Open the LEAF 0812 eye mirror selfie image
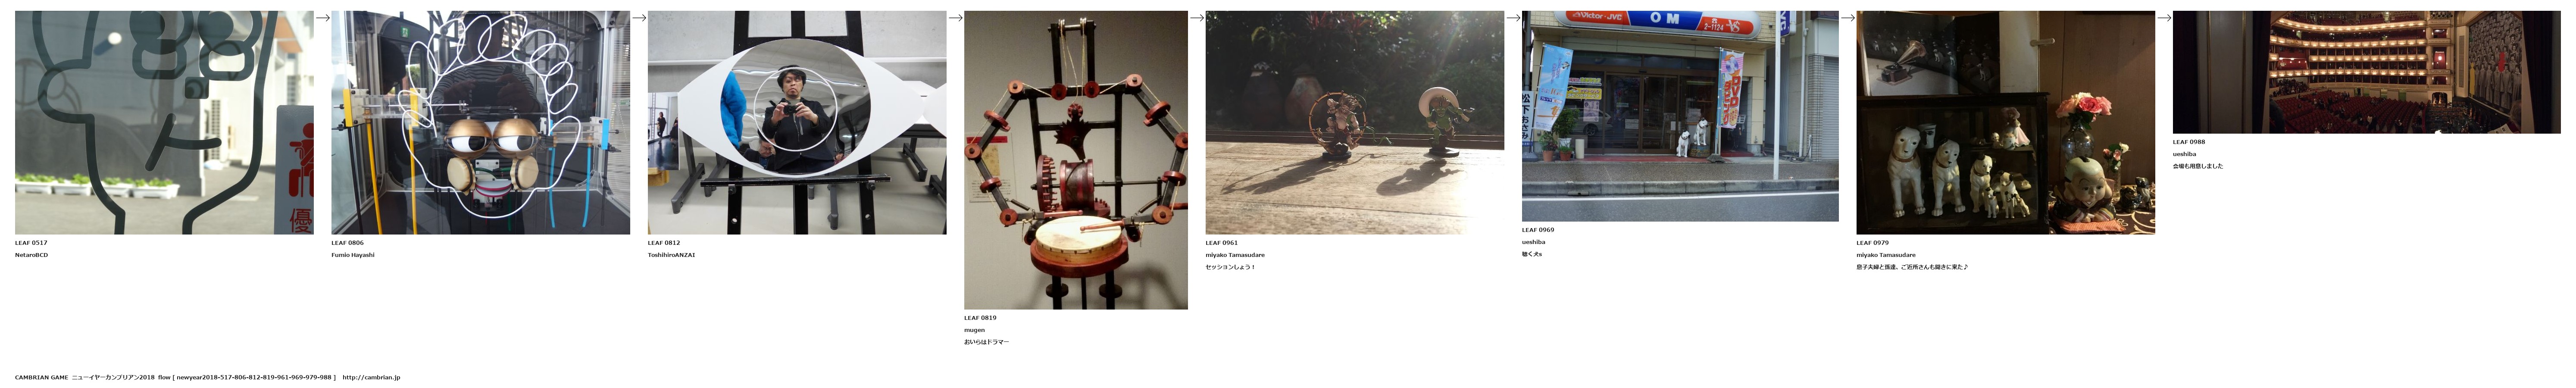This screenshot has height=388, width=2576. (797, 122)
